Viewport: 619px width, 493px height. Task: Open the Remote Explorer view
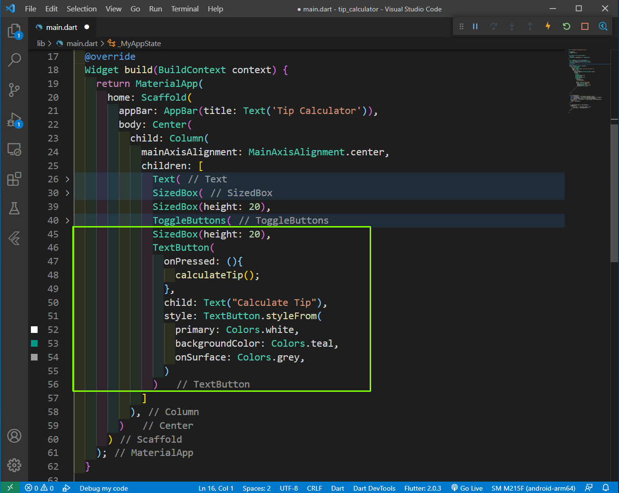point(14,150)
